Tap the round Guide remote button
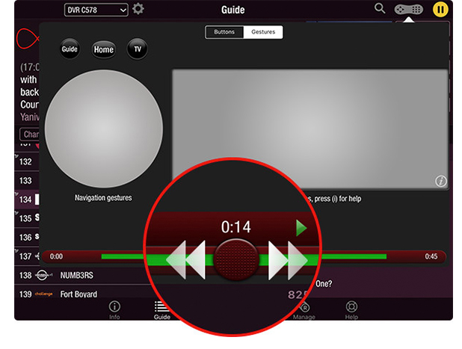 pos(70,49)
